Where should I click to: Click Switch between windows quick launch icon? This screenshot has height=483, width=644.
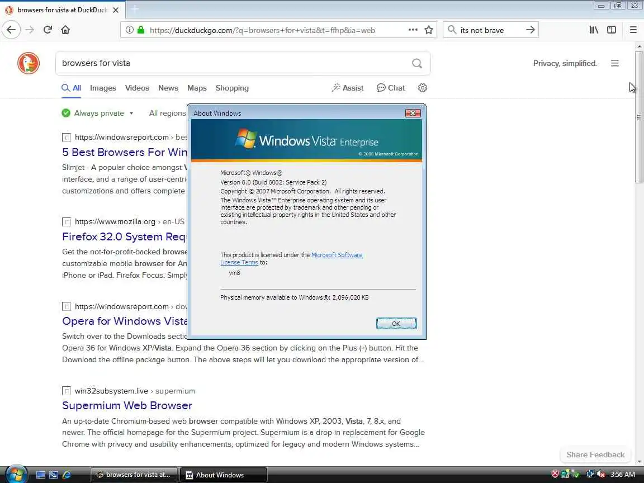pyautogui.click(x=54, y=475)
